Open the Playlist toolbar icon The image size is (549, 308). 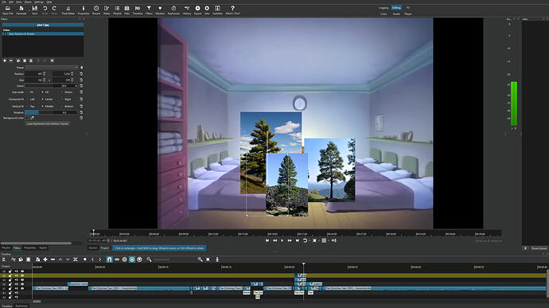pos(117,10)
